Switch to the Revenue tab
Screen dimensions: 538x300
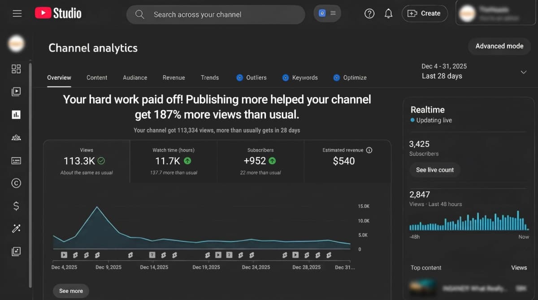click(174, 77)
